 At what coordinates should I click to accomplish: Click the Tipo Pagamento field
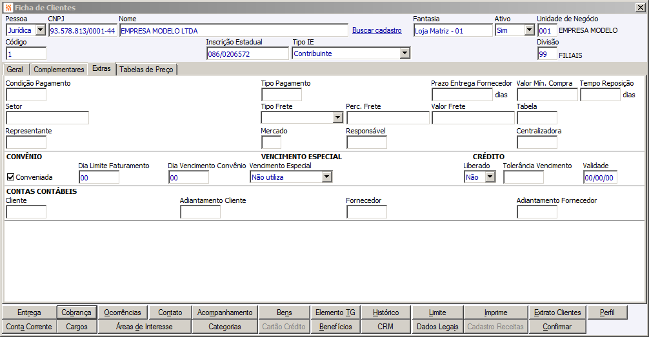pyautogui.click(x=281, y=95)
